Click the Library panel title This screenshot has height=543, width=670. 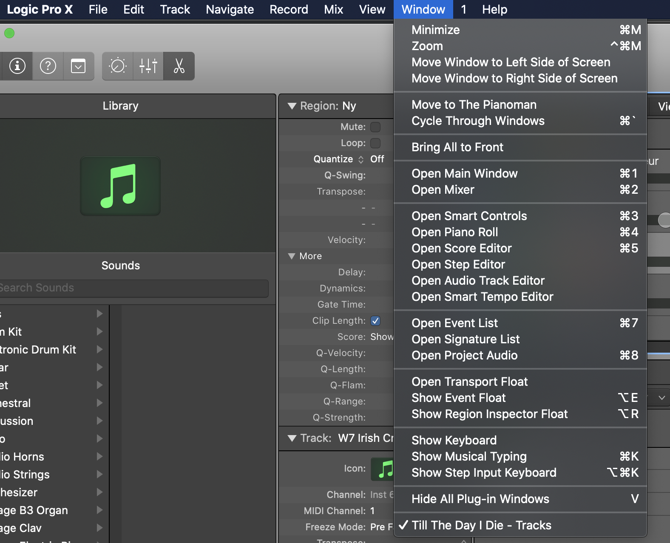pyautogui.click(x=121, y=106)
